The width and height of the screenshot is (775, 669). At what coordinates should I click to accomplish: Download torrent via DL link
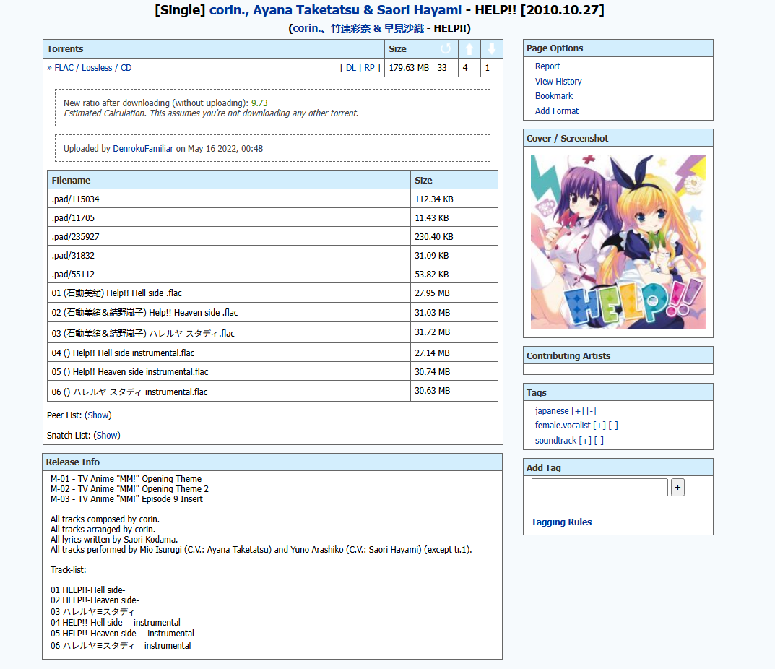351,68
